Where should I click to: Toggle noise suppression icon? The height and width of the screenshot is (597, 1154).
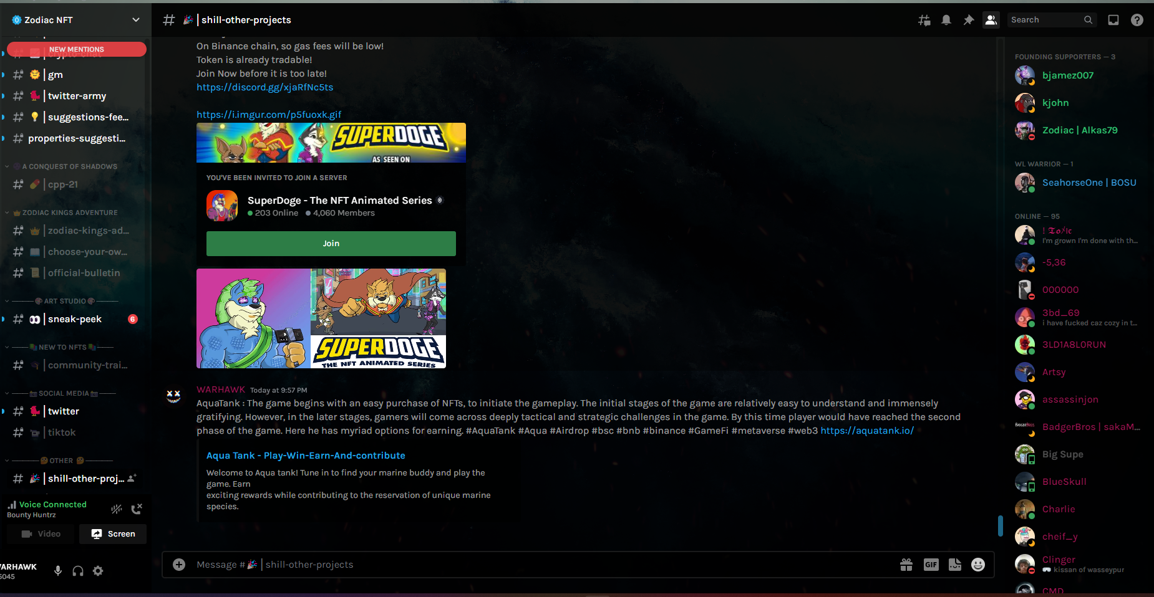[117, 509]
